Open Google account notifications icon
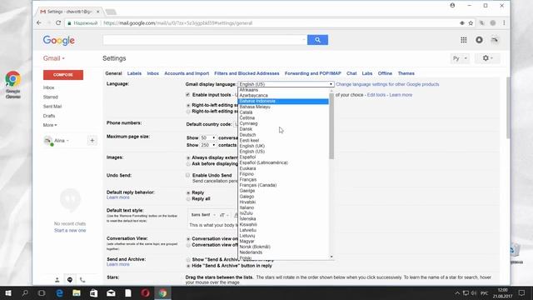Screen dimensions: 533x300 click(479, 40)
